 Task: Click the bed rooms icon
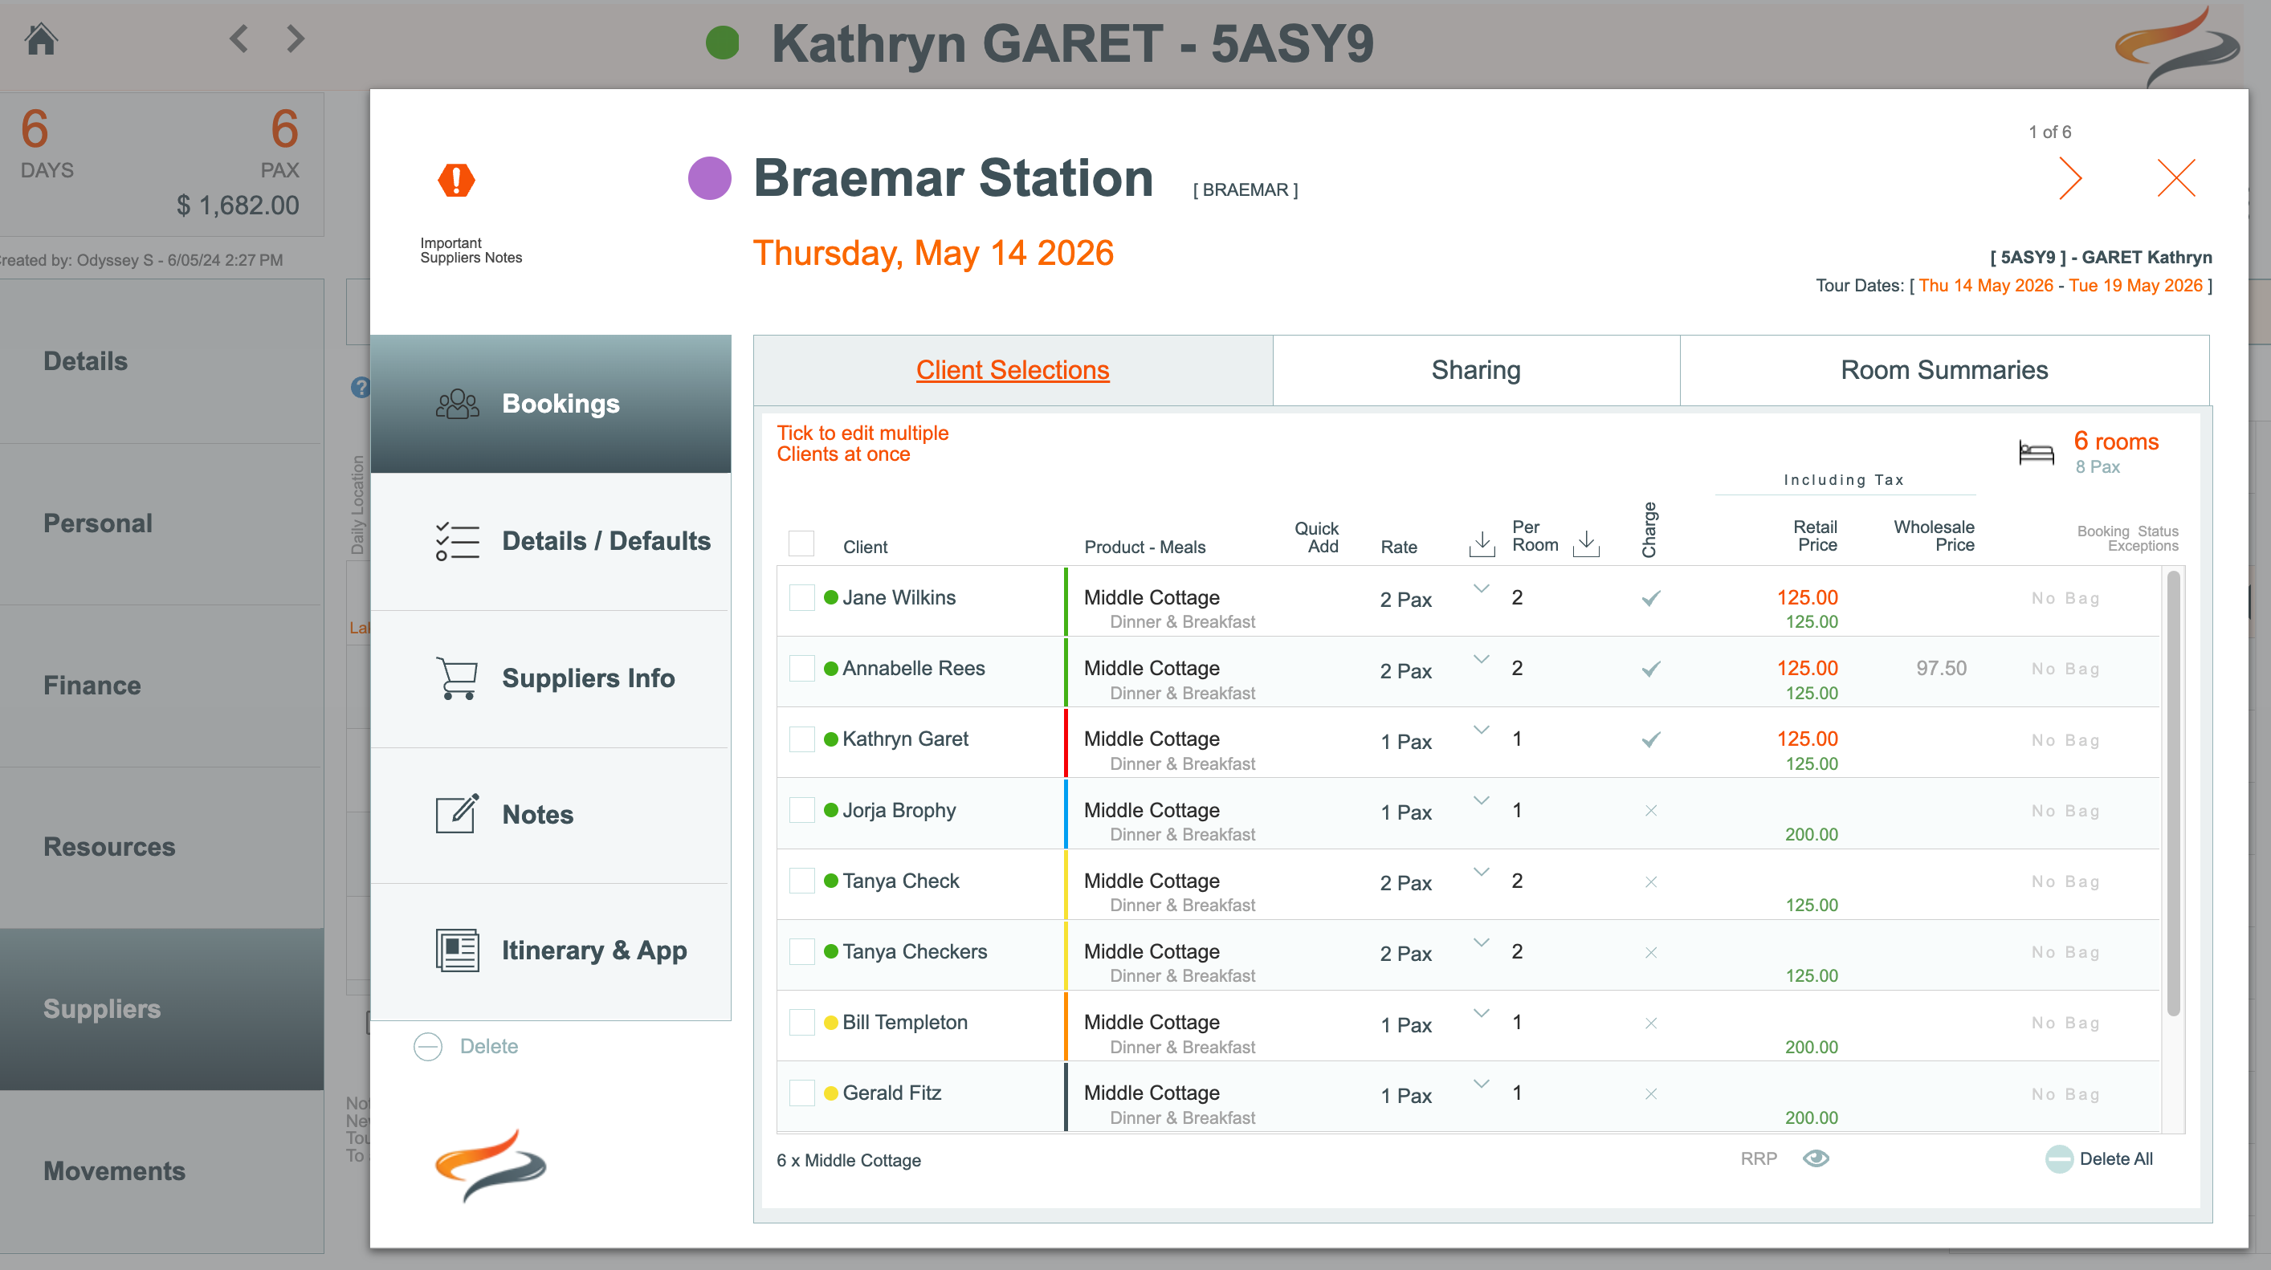click(2036, 453)
